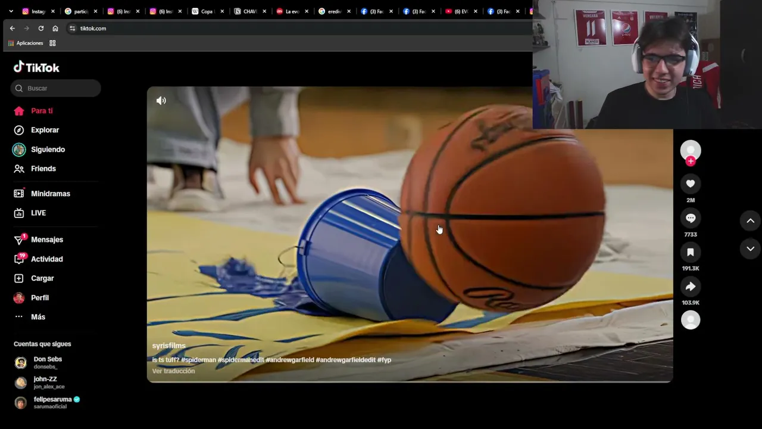The image size is (762, 429).
Task: Open the Siguiendo profile avatar icon
Action: [x=19, y=150]
